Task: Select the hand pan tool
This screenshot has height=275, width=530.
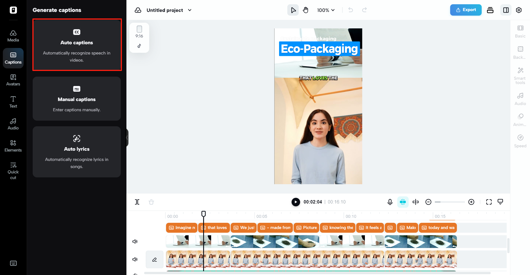Action: click(305, 10)
